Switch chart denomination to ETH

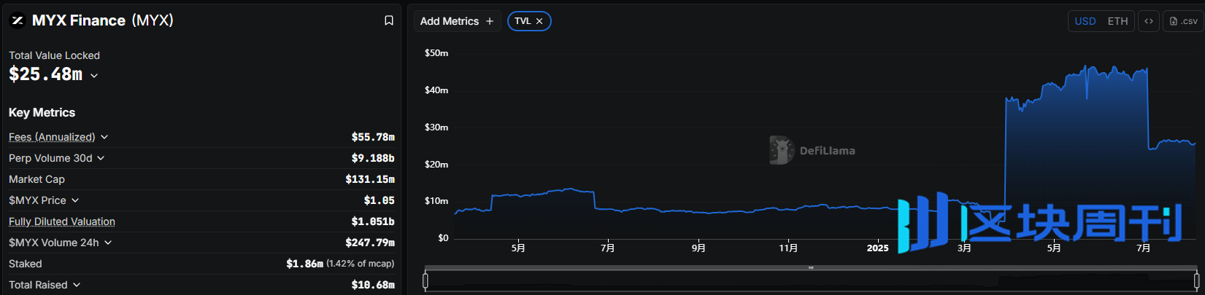(1117, 21)
